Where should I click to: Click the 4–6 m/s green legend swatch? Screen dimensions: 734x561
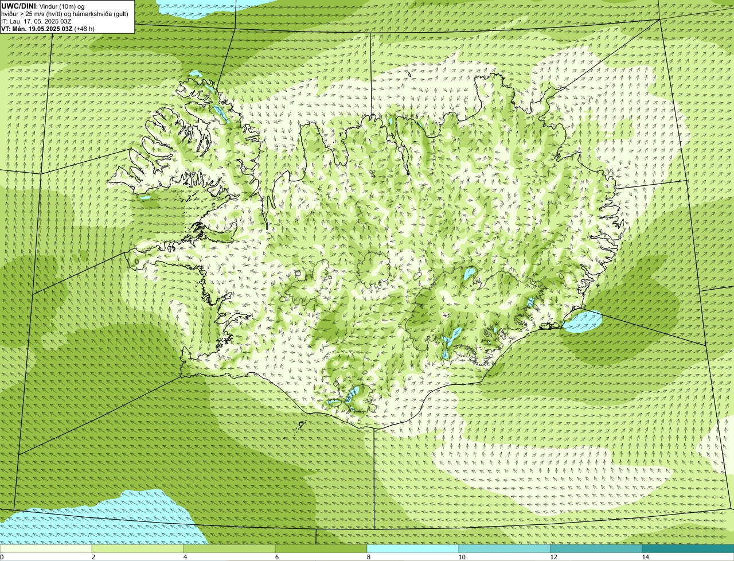pyautogui.click(x=229, y=549)
